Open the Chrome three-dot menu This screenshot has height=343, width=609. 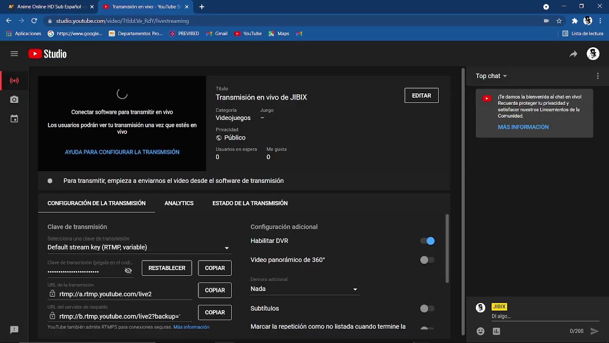pos(600,21)
